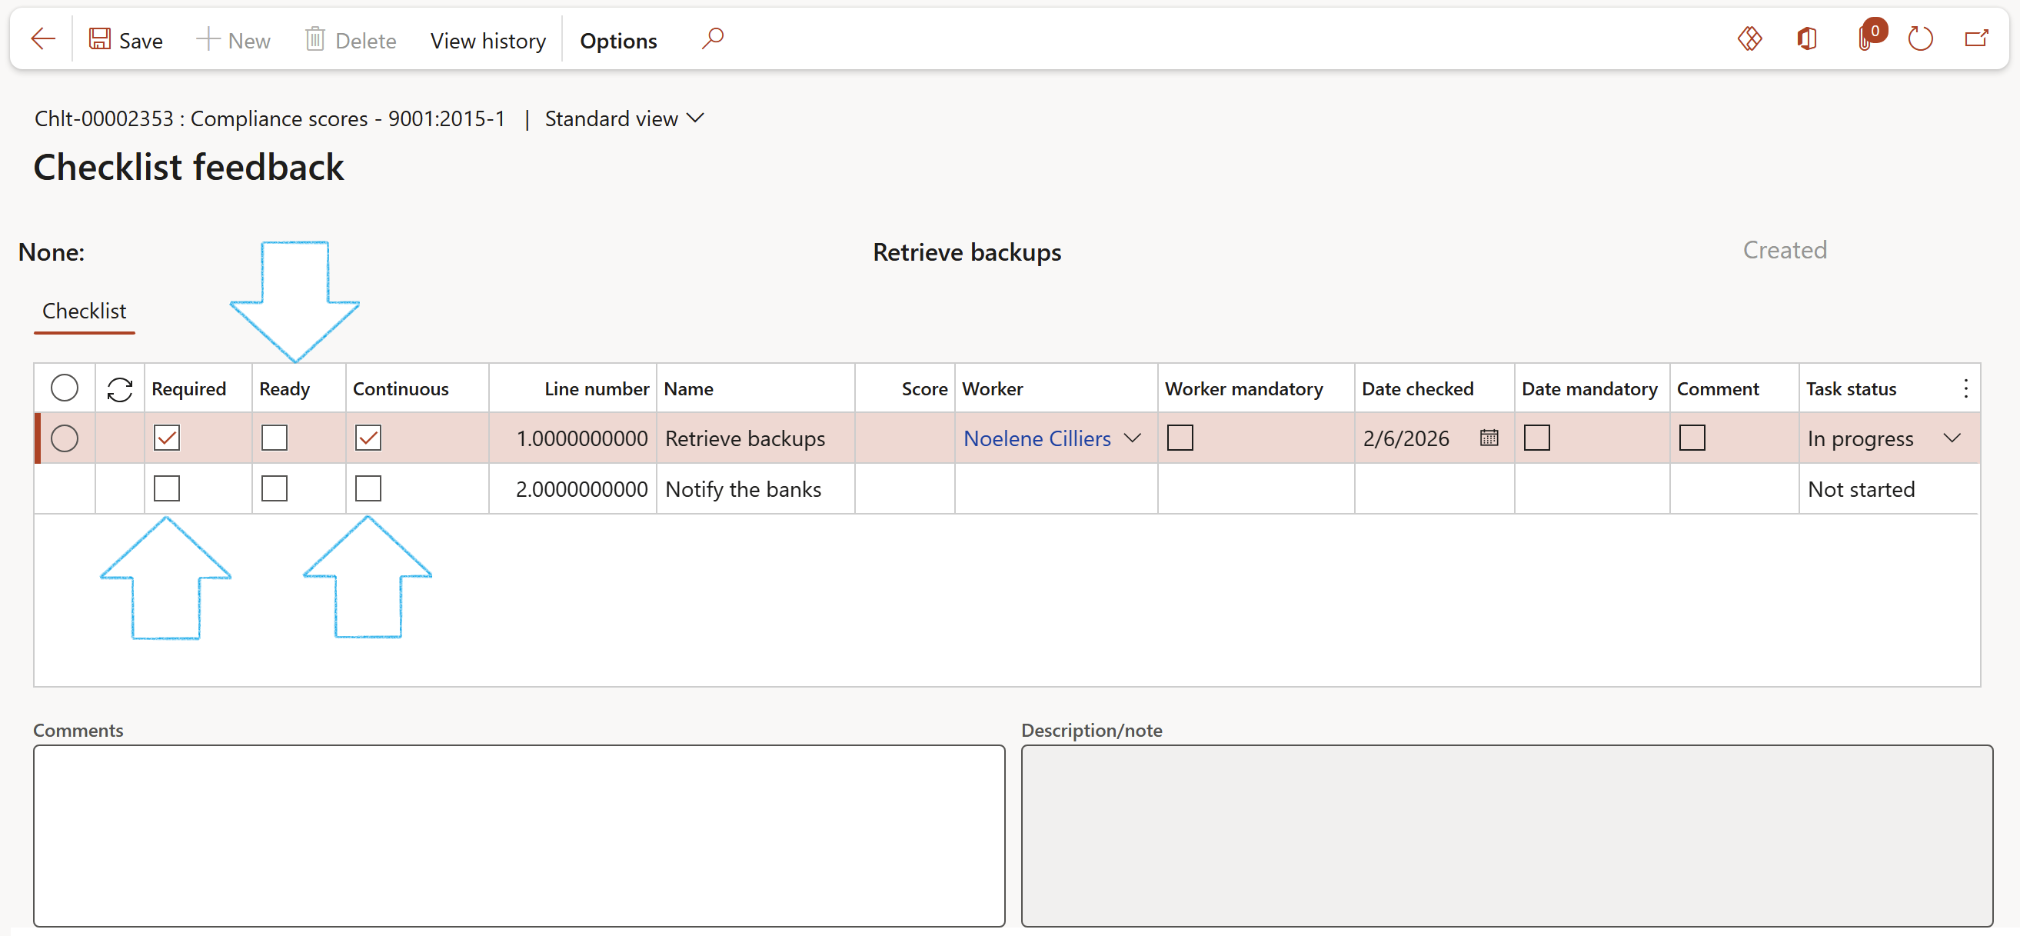Screen dimensions: 2020x936
Task: Uncheck Continuous for Retrieve backups row
Action: (368, 438)
